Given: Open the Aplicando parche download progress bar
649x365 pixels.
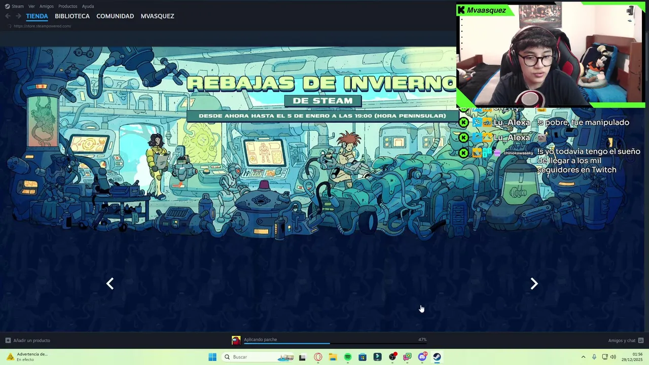Looking at the screenshot, I should tap(335, 344).
